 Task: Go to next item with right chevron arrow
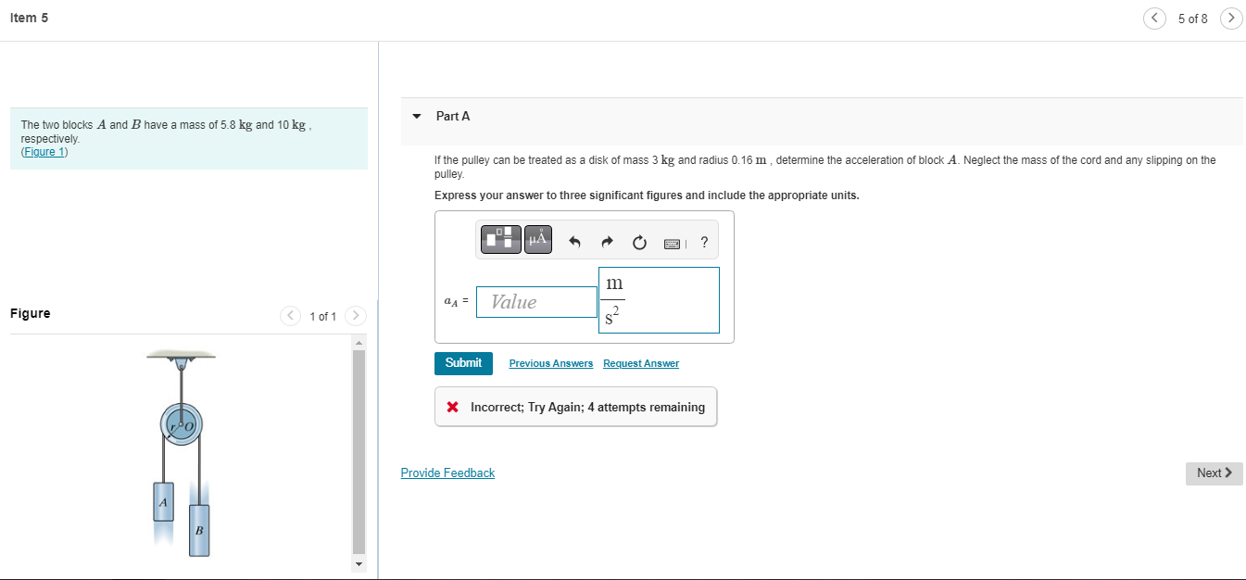[1231, 18]
